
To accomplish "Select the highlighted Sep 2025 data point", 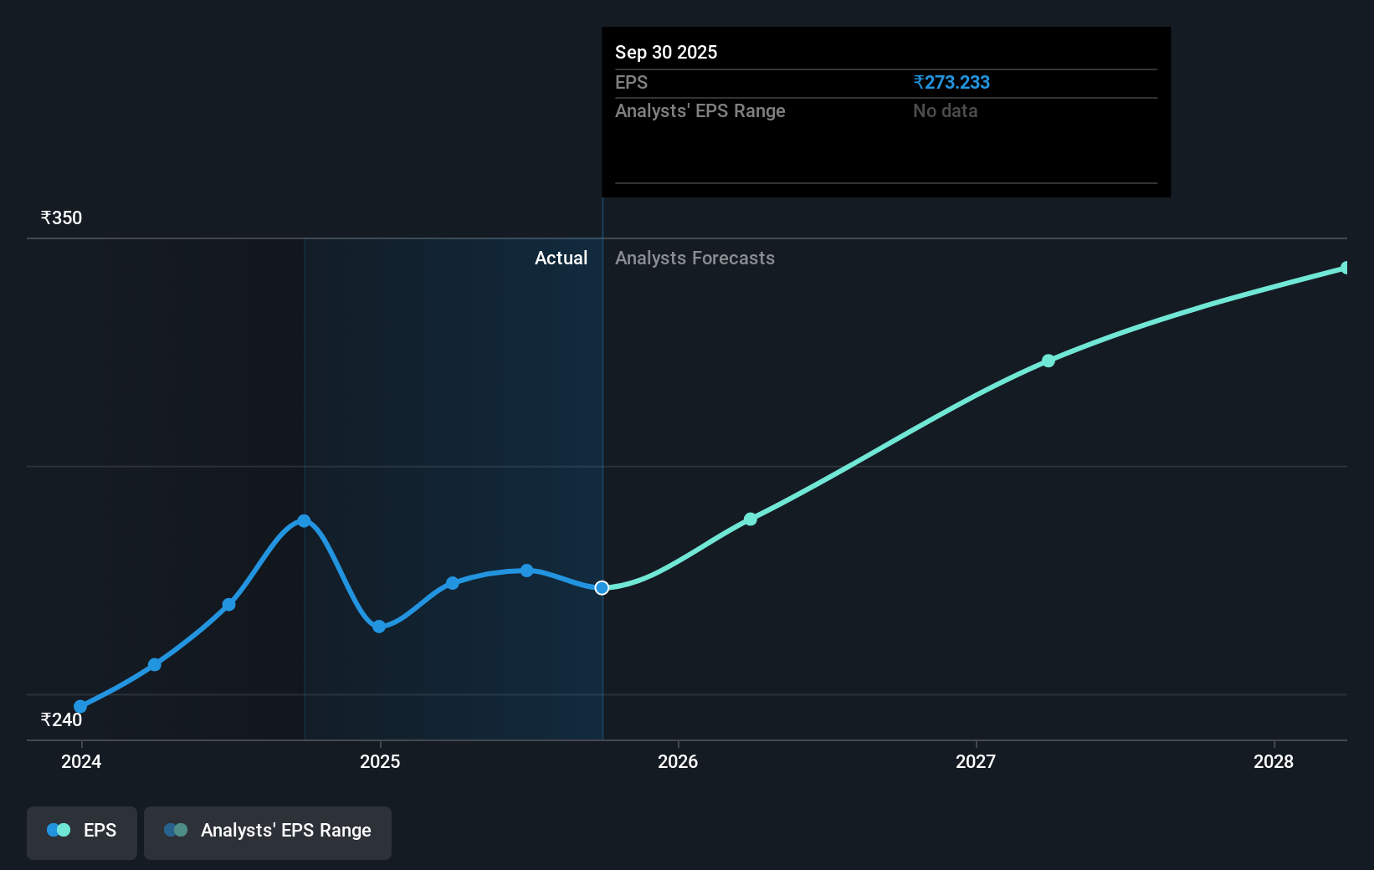I will pyautogui.click(x=601, y=588).
